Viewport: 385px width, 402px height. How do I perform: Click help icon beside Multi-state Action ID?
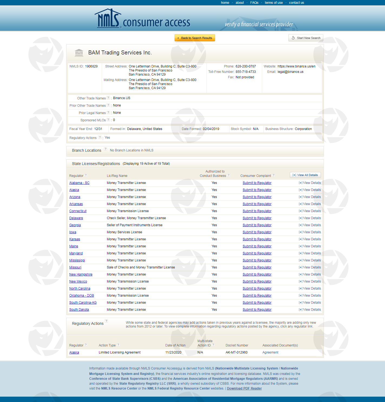(x=213, y=345)
